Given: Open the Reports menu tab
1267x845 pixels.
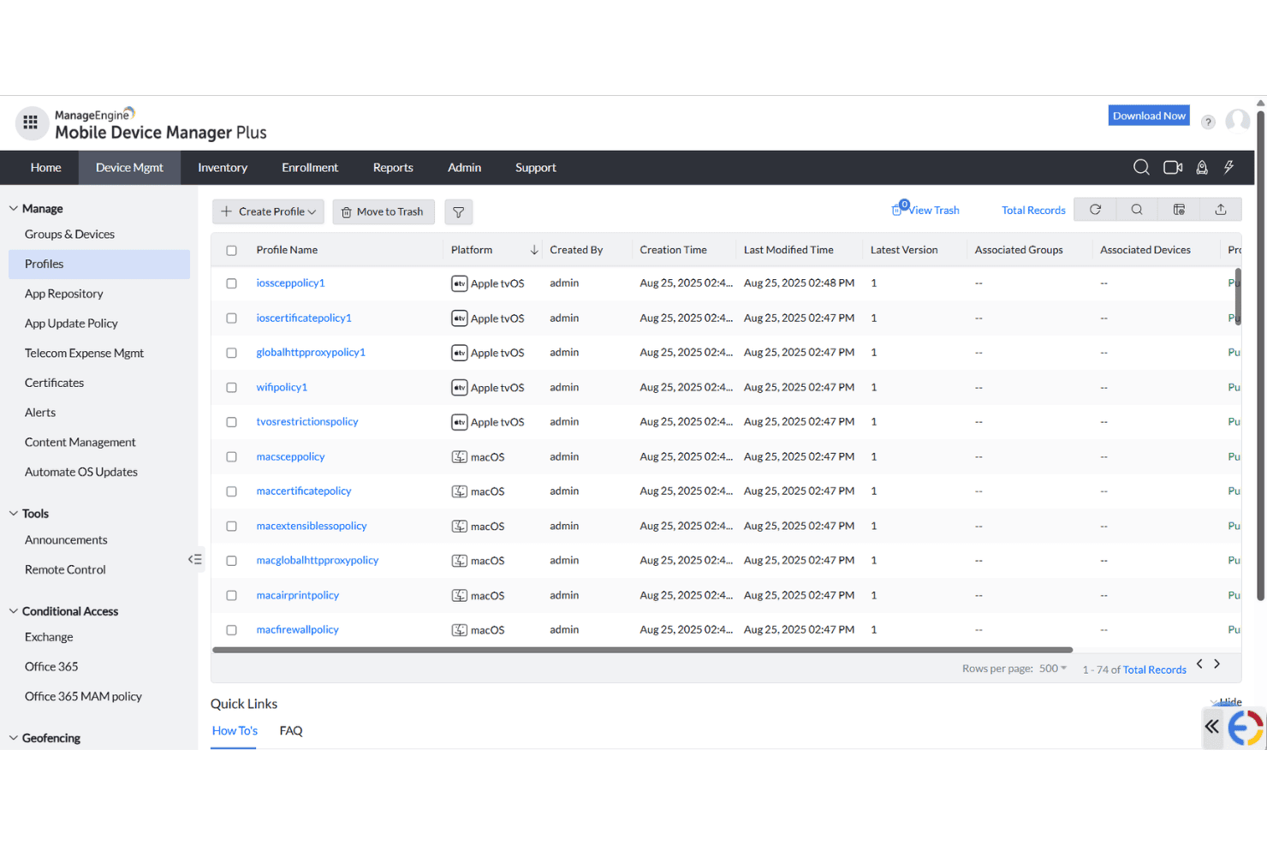Looking at the screenshot, I should (393, 168).
